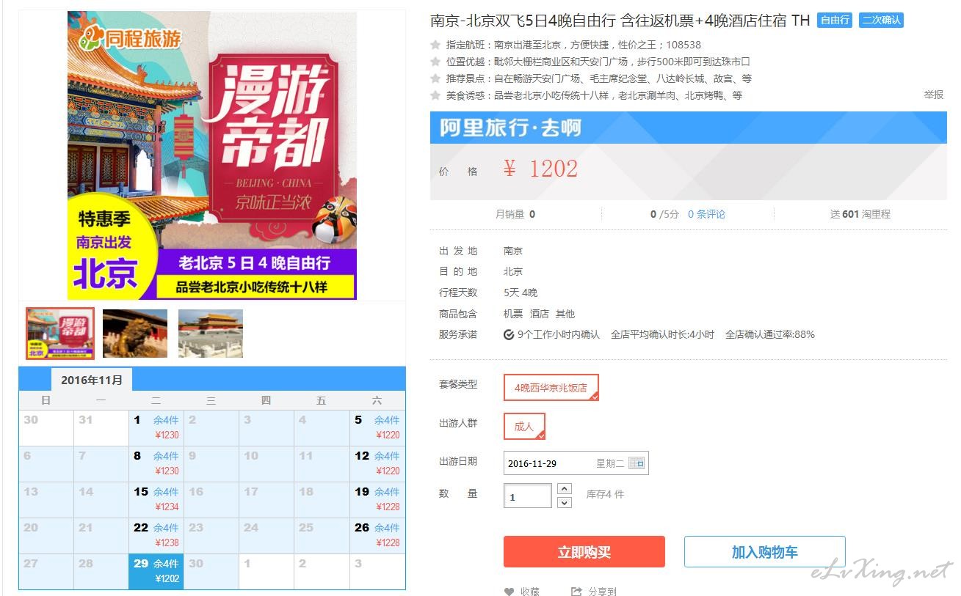Click into the quantity input field

527,496
